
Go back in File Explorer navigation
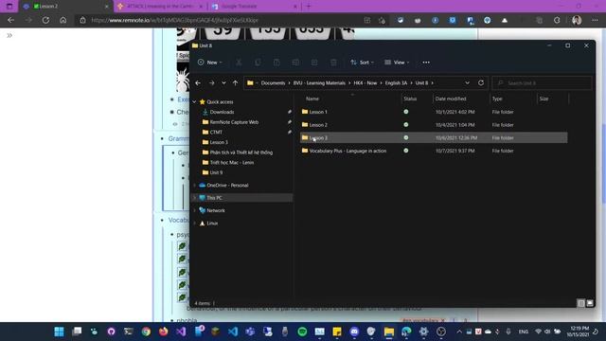point(198,83)
